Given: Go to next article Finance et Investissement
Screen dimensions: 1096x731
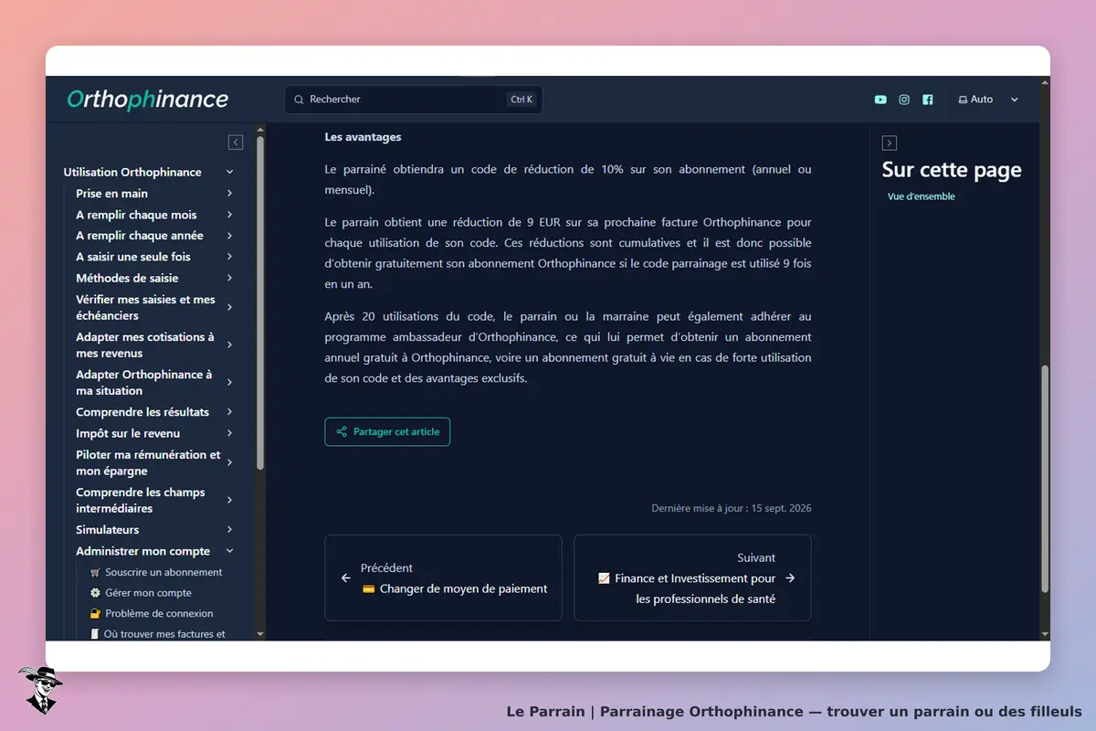Looking at the screenshot, I should [692, 577].
